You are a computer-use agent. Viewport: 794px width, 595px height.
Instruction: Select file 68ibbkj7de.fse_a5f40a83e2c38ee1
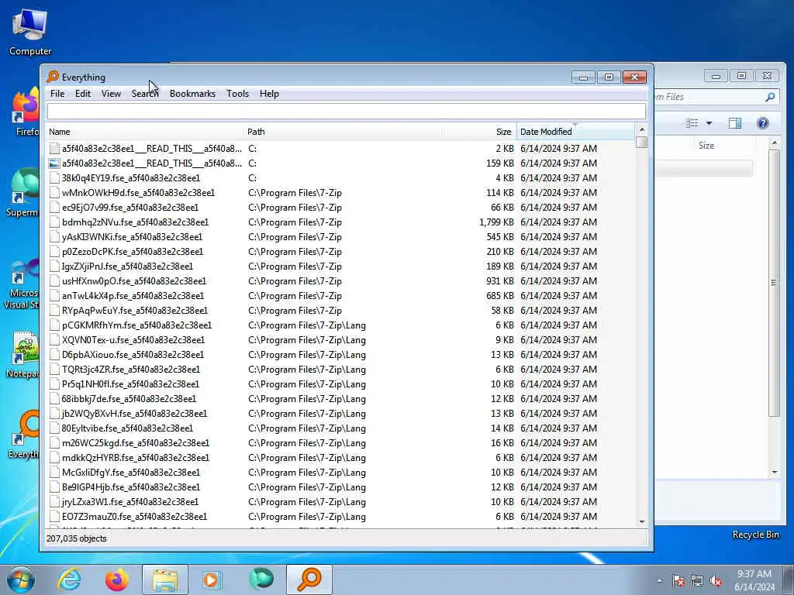[x=129, y=399]
